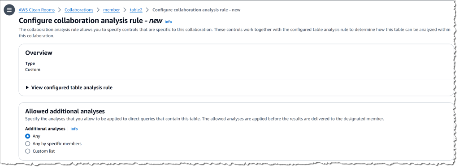
Task: Open Info link next to Additional analyses
Action: point(74,129)
